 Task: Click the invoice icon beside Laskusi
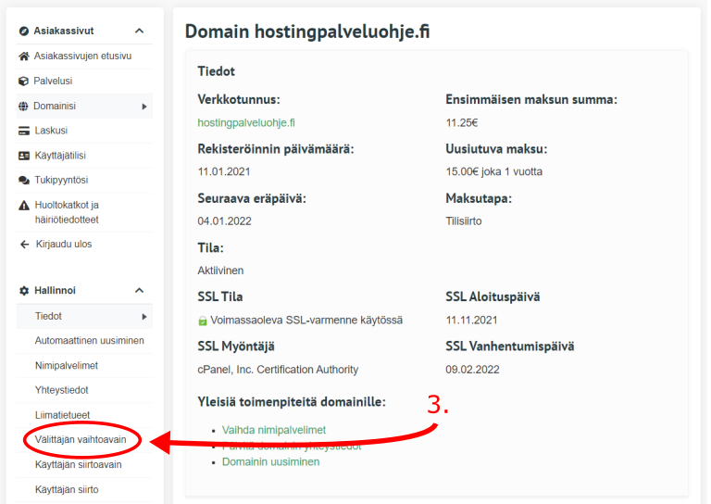coord(24,132)
